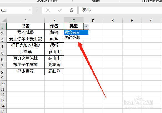Click the Name Box showing C1

[x=16, y=10]
